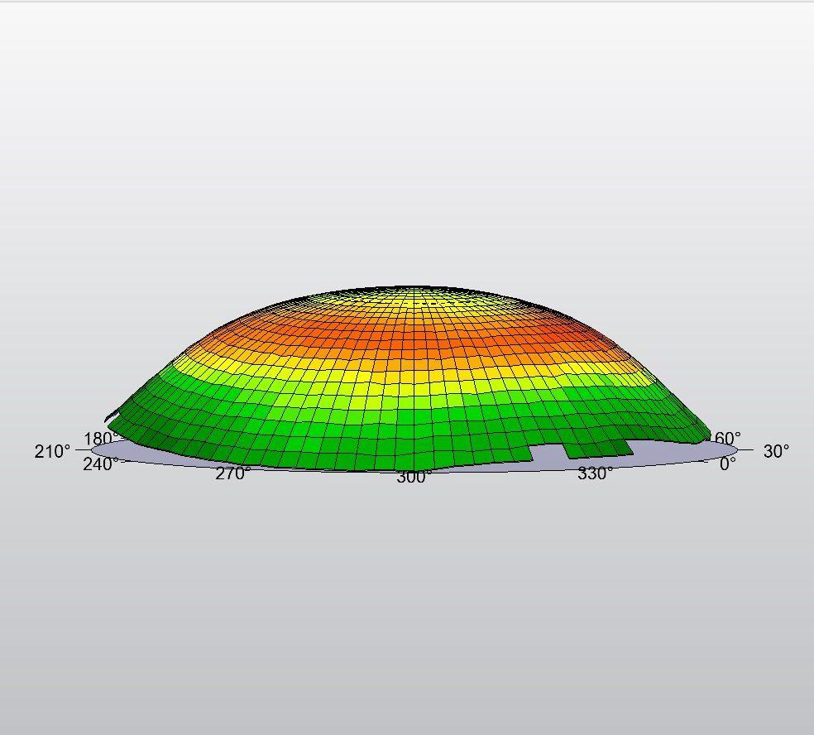
Task: Select the 30° axis label
Action: (775, 452)
